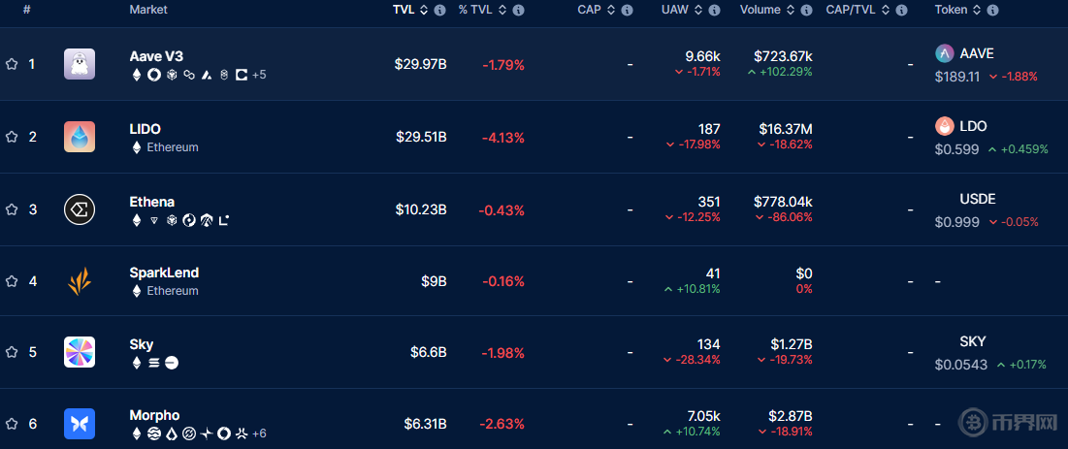Click the Sky colorful logo

coord(80,352)
